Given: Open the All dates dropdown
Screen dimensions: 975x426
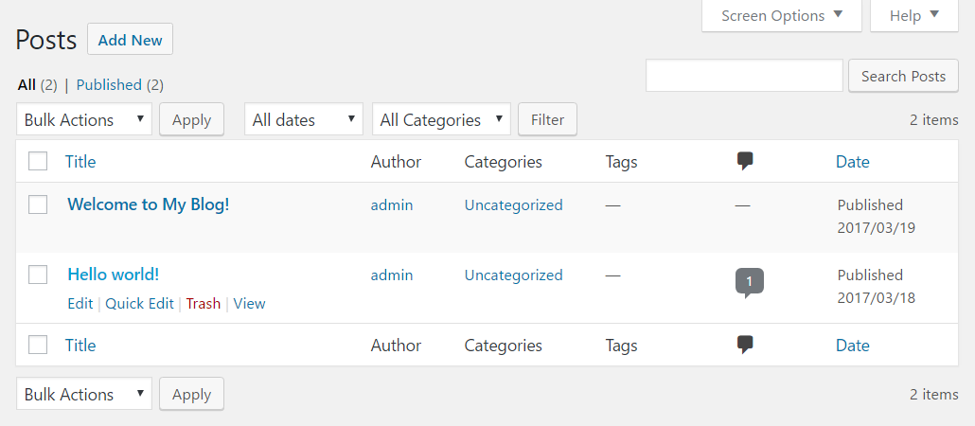Looking at the screenshot, I should click(x=304, y=120).
